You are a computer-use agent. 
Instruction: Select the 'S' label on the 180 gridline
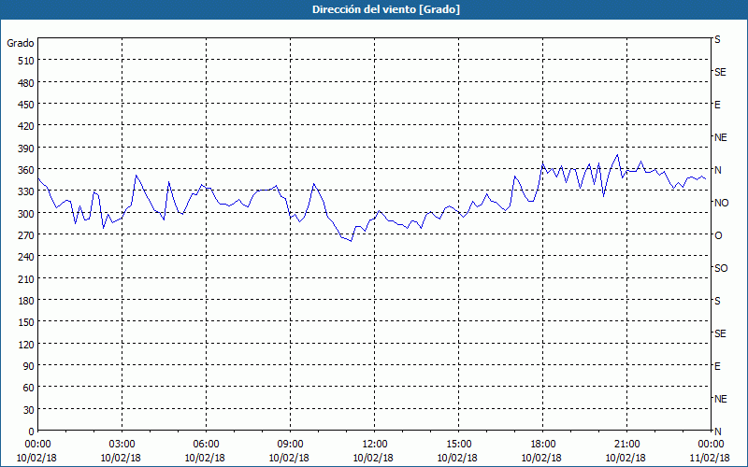click(717, 301)
